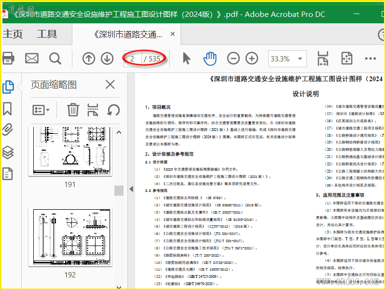Open the thumbnail options dropdown menu
The height and width of the screenshot is (290, 386).
pyautogui.click(x=41, y=110)
